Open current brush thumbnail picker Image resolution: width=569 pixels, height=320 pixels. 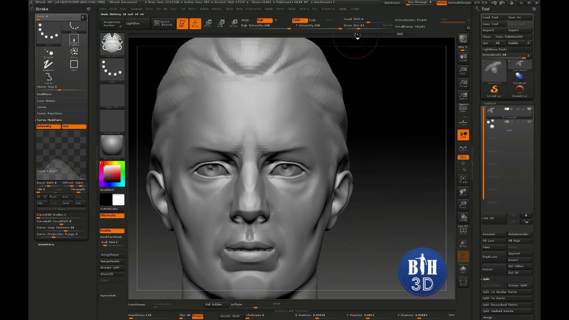point(112,44)
